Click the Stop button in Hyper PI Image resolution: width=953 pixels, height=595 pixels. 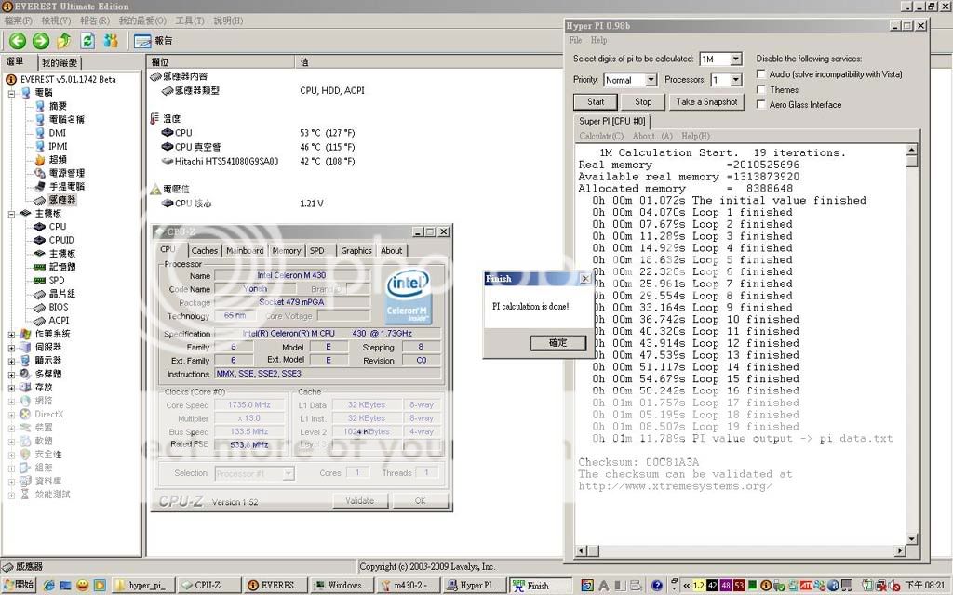(x=643, y=102)
